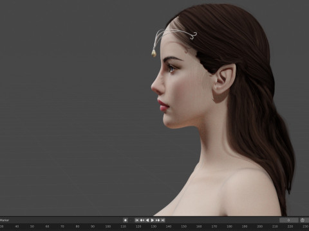Click the current frame number field
This screenshot has height=231, width=309.
click(x=288, y=220)
